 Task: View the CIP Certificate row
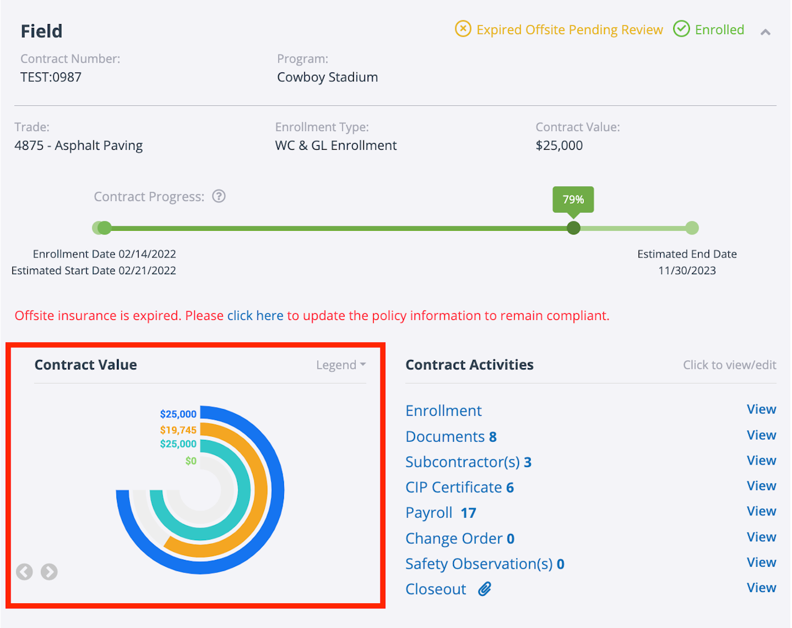pos(761,486)
